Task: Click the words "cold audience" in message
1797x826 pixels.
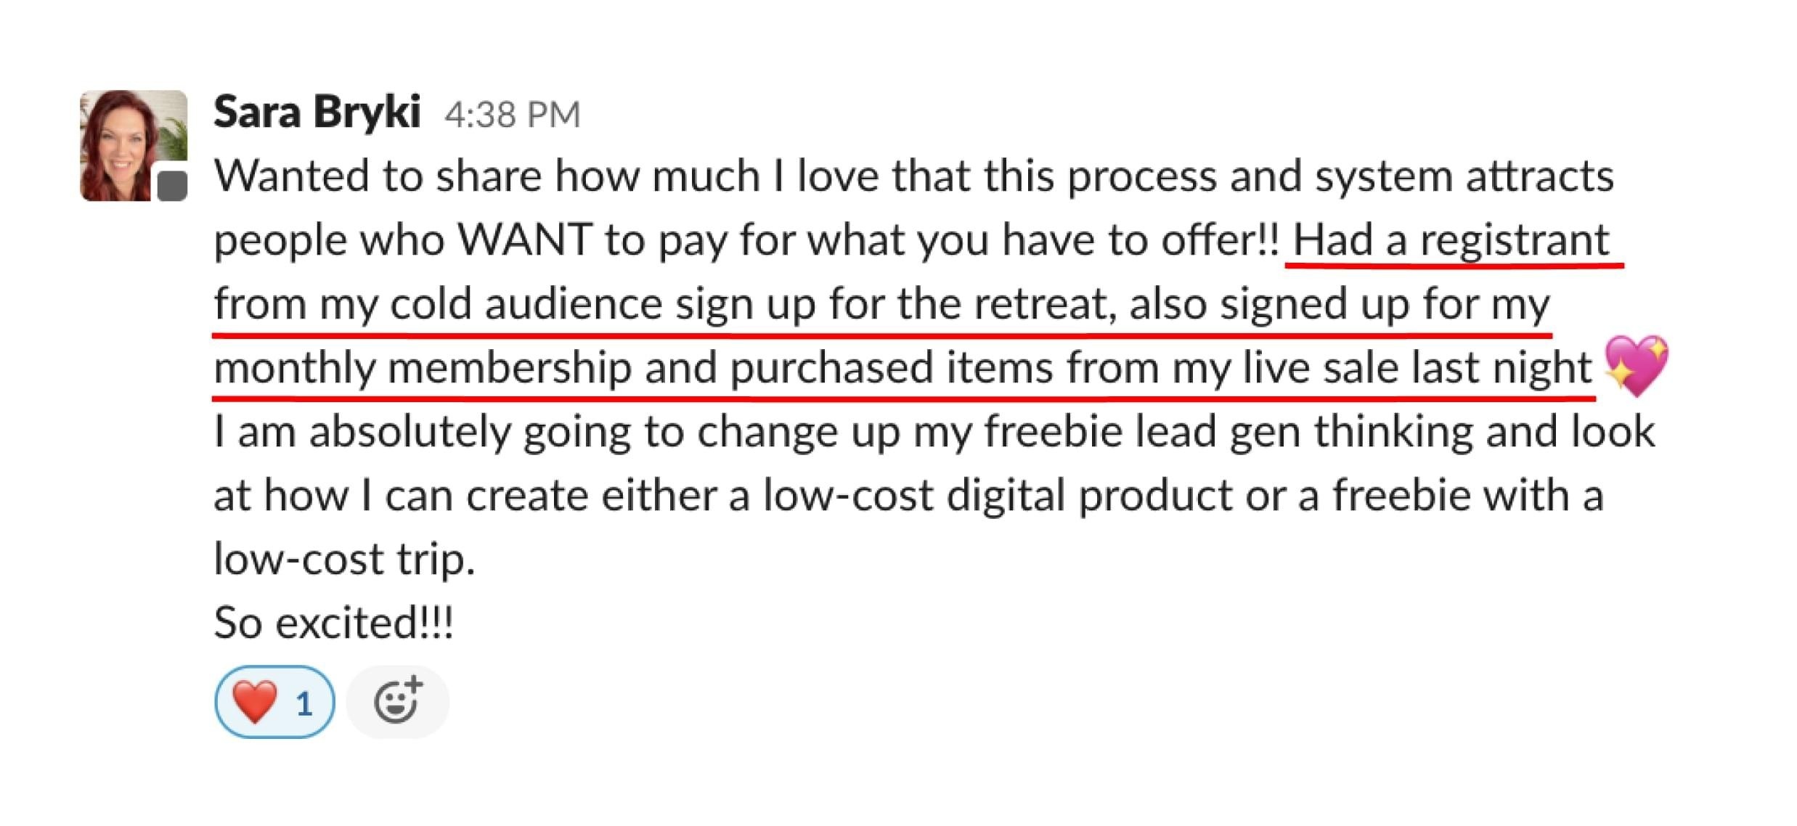Action: [x=526, y=303]
